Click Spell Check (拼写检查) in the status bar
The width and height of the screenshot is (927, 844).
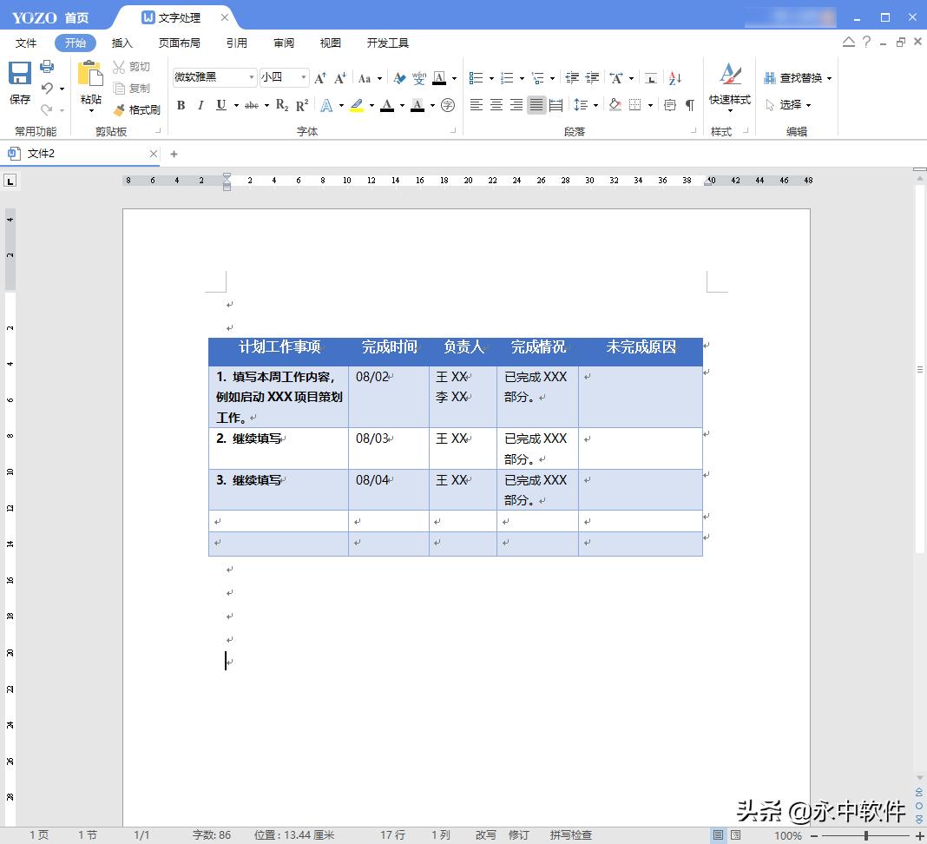coord(570,834)
